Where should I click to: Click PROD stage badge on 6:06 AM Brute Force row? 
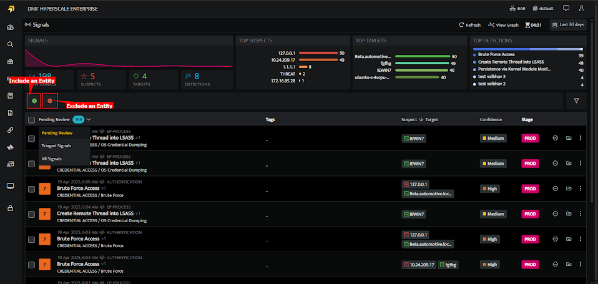[x=530, y=189]
